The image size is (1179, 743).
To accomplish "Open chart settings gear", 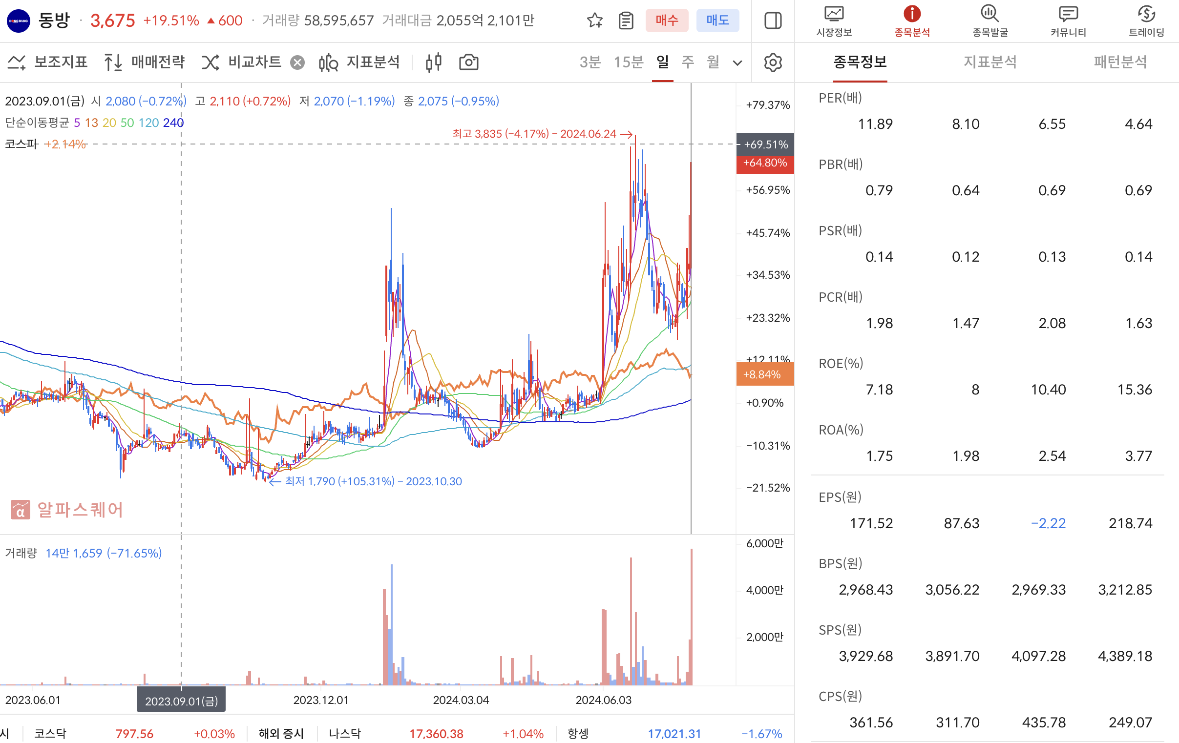I will [773, 62].
